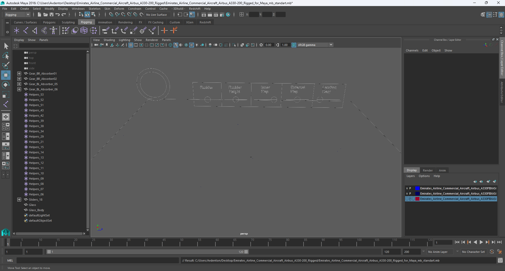Viewport: 505px width, 271px height.
Task: Click the Set Key orange plus icon
Action: coord(164,31)
